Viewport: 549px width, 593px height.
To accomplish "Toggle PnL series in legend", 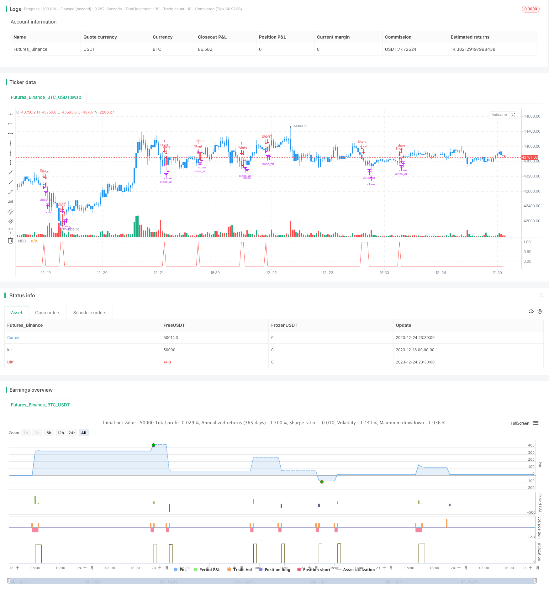I will (180, 569).
